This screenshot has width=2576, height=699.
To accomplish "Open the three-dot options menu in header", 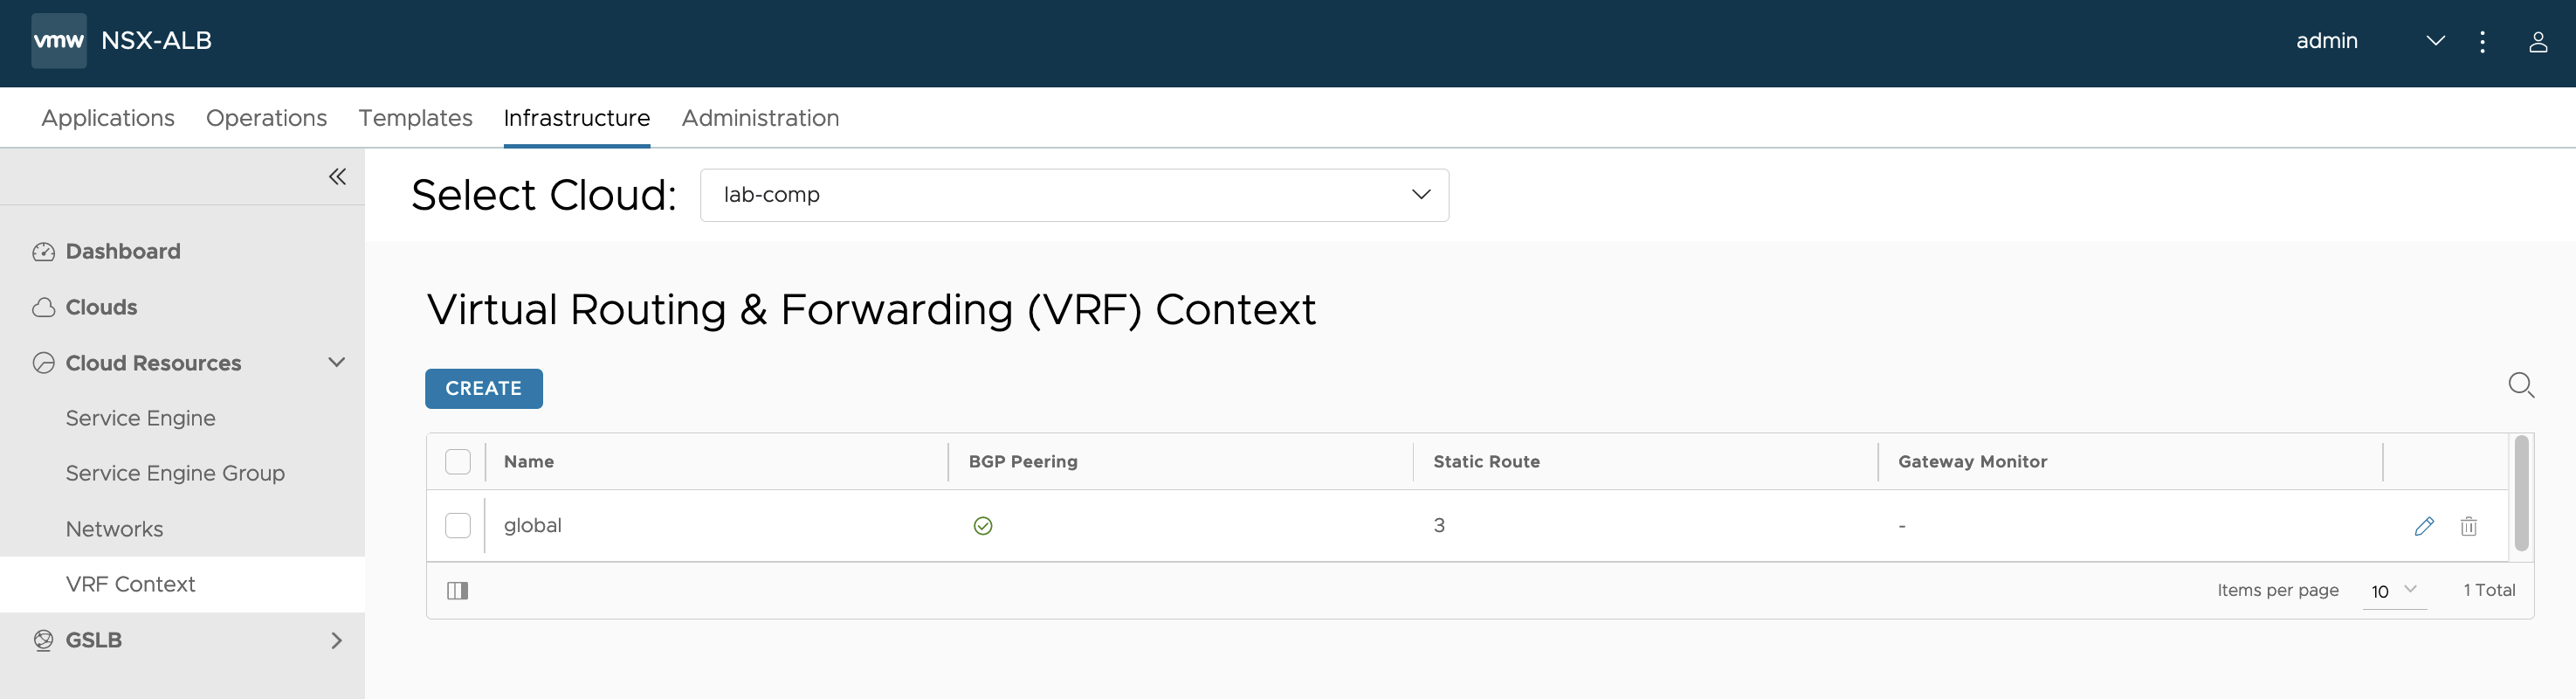I will [x=2482, y=41].
